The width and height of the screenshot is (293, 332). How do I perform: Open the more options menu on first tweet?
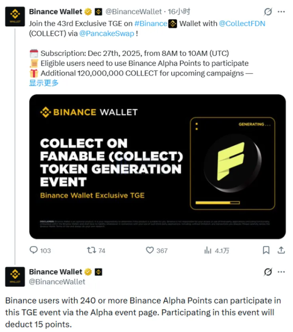[x=281, y=12]
